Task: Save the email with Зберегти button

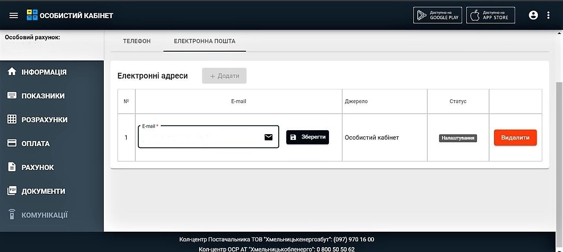Action: pyautogui.click(x=307, y=137)
